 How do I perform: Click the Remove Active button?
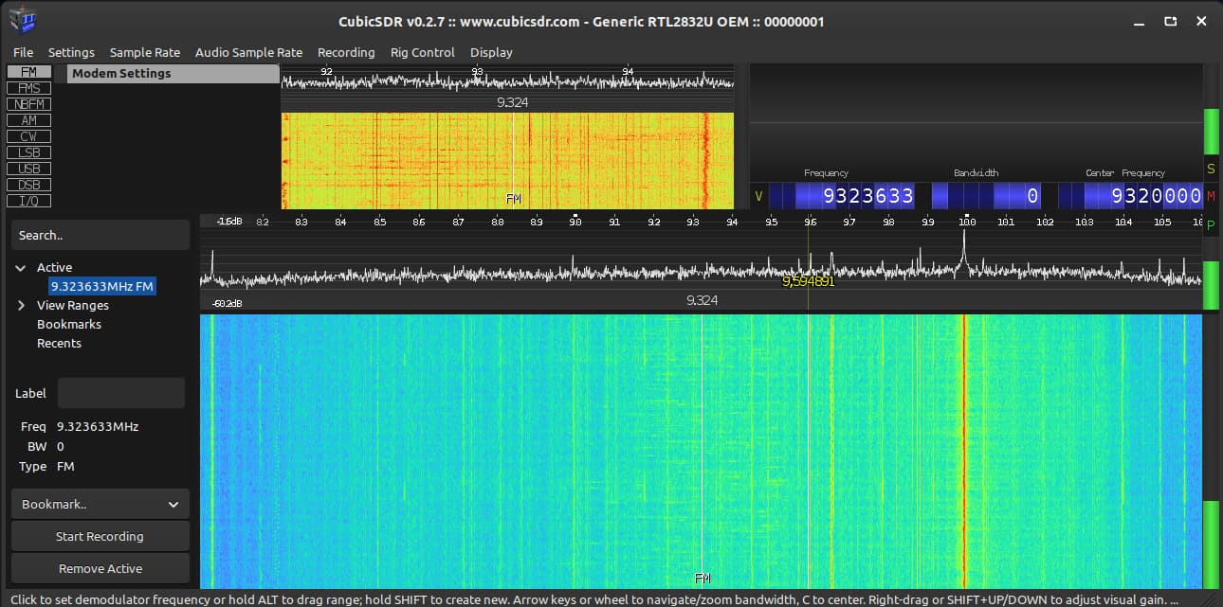coord(100,568)
